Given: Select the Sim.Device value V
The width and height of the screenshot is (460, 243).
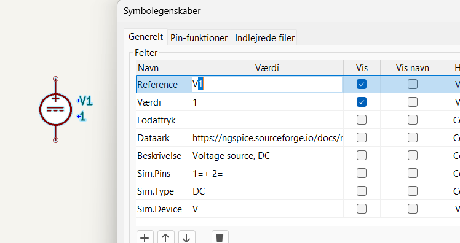Looking at the screenshot, I should tap(267, 209).
